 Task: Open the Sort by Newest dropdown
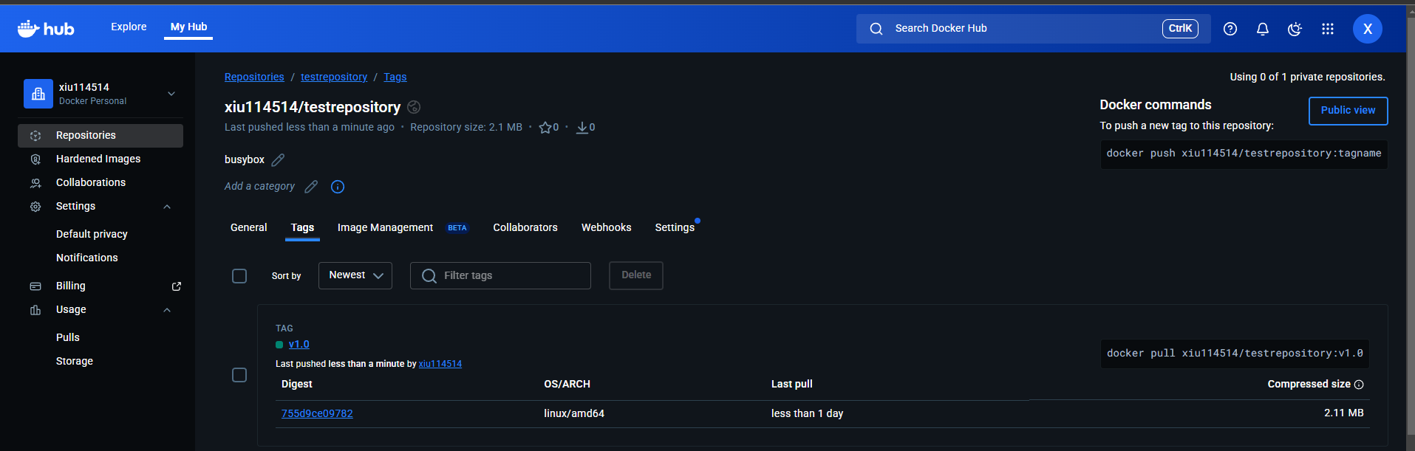355,275
